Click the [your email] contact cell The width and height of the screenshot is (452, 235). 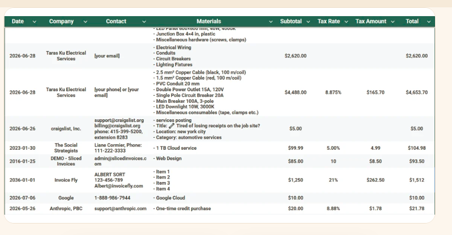[107, 56]
